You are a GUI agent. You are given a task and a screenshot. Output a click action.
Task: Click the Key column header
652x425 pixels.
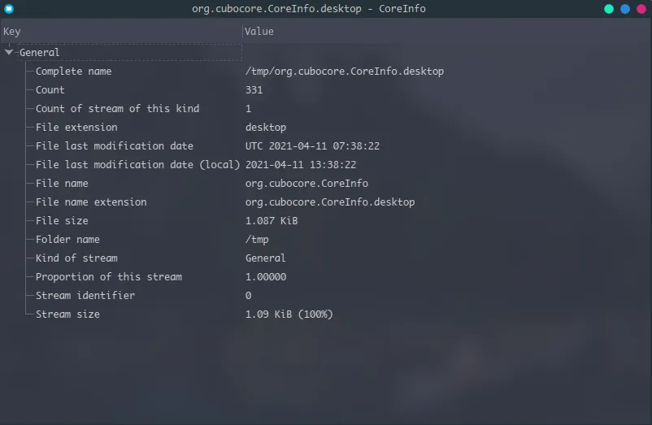tap(121, 31)
